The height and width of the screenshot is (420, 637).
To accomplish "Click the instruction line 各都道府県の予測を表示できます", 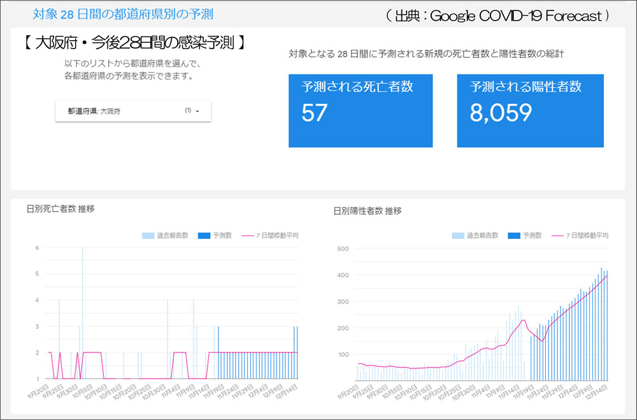I will pos(129,76).
